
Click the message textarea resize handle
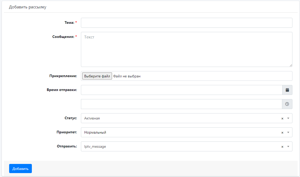point(291,65)
